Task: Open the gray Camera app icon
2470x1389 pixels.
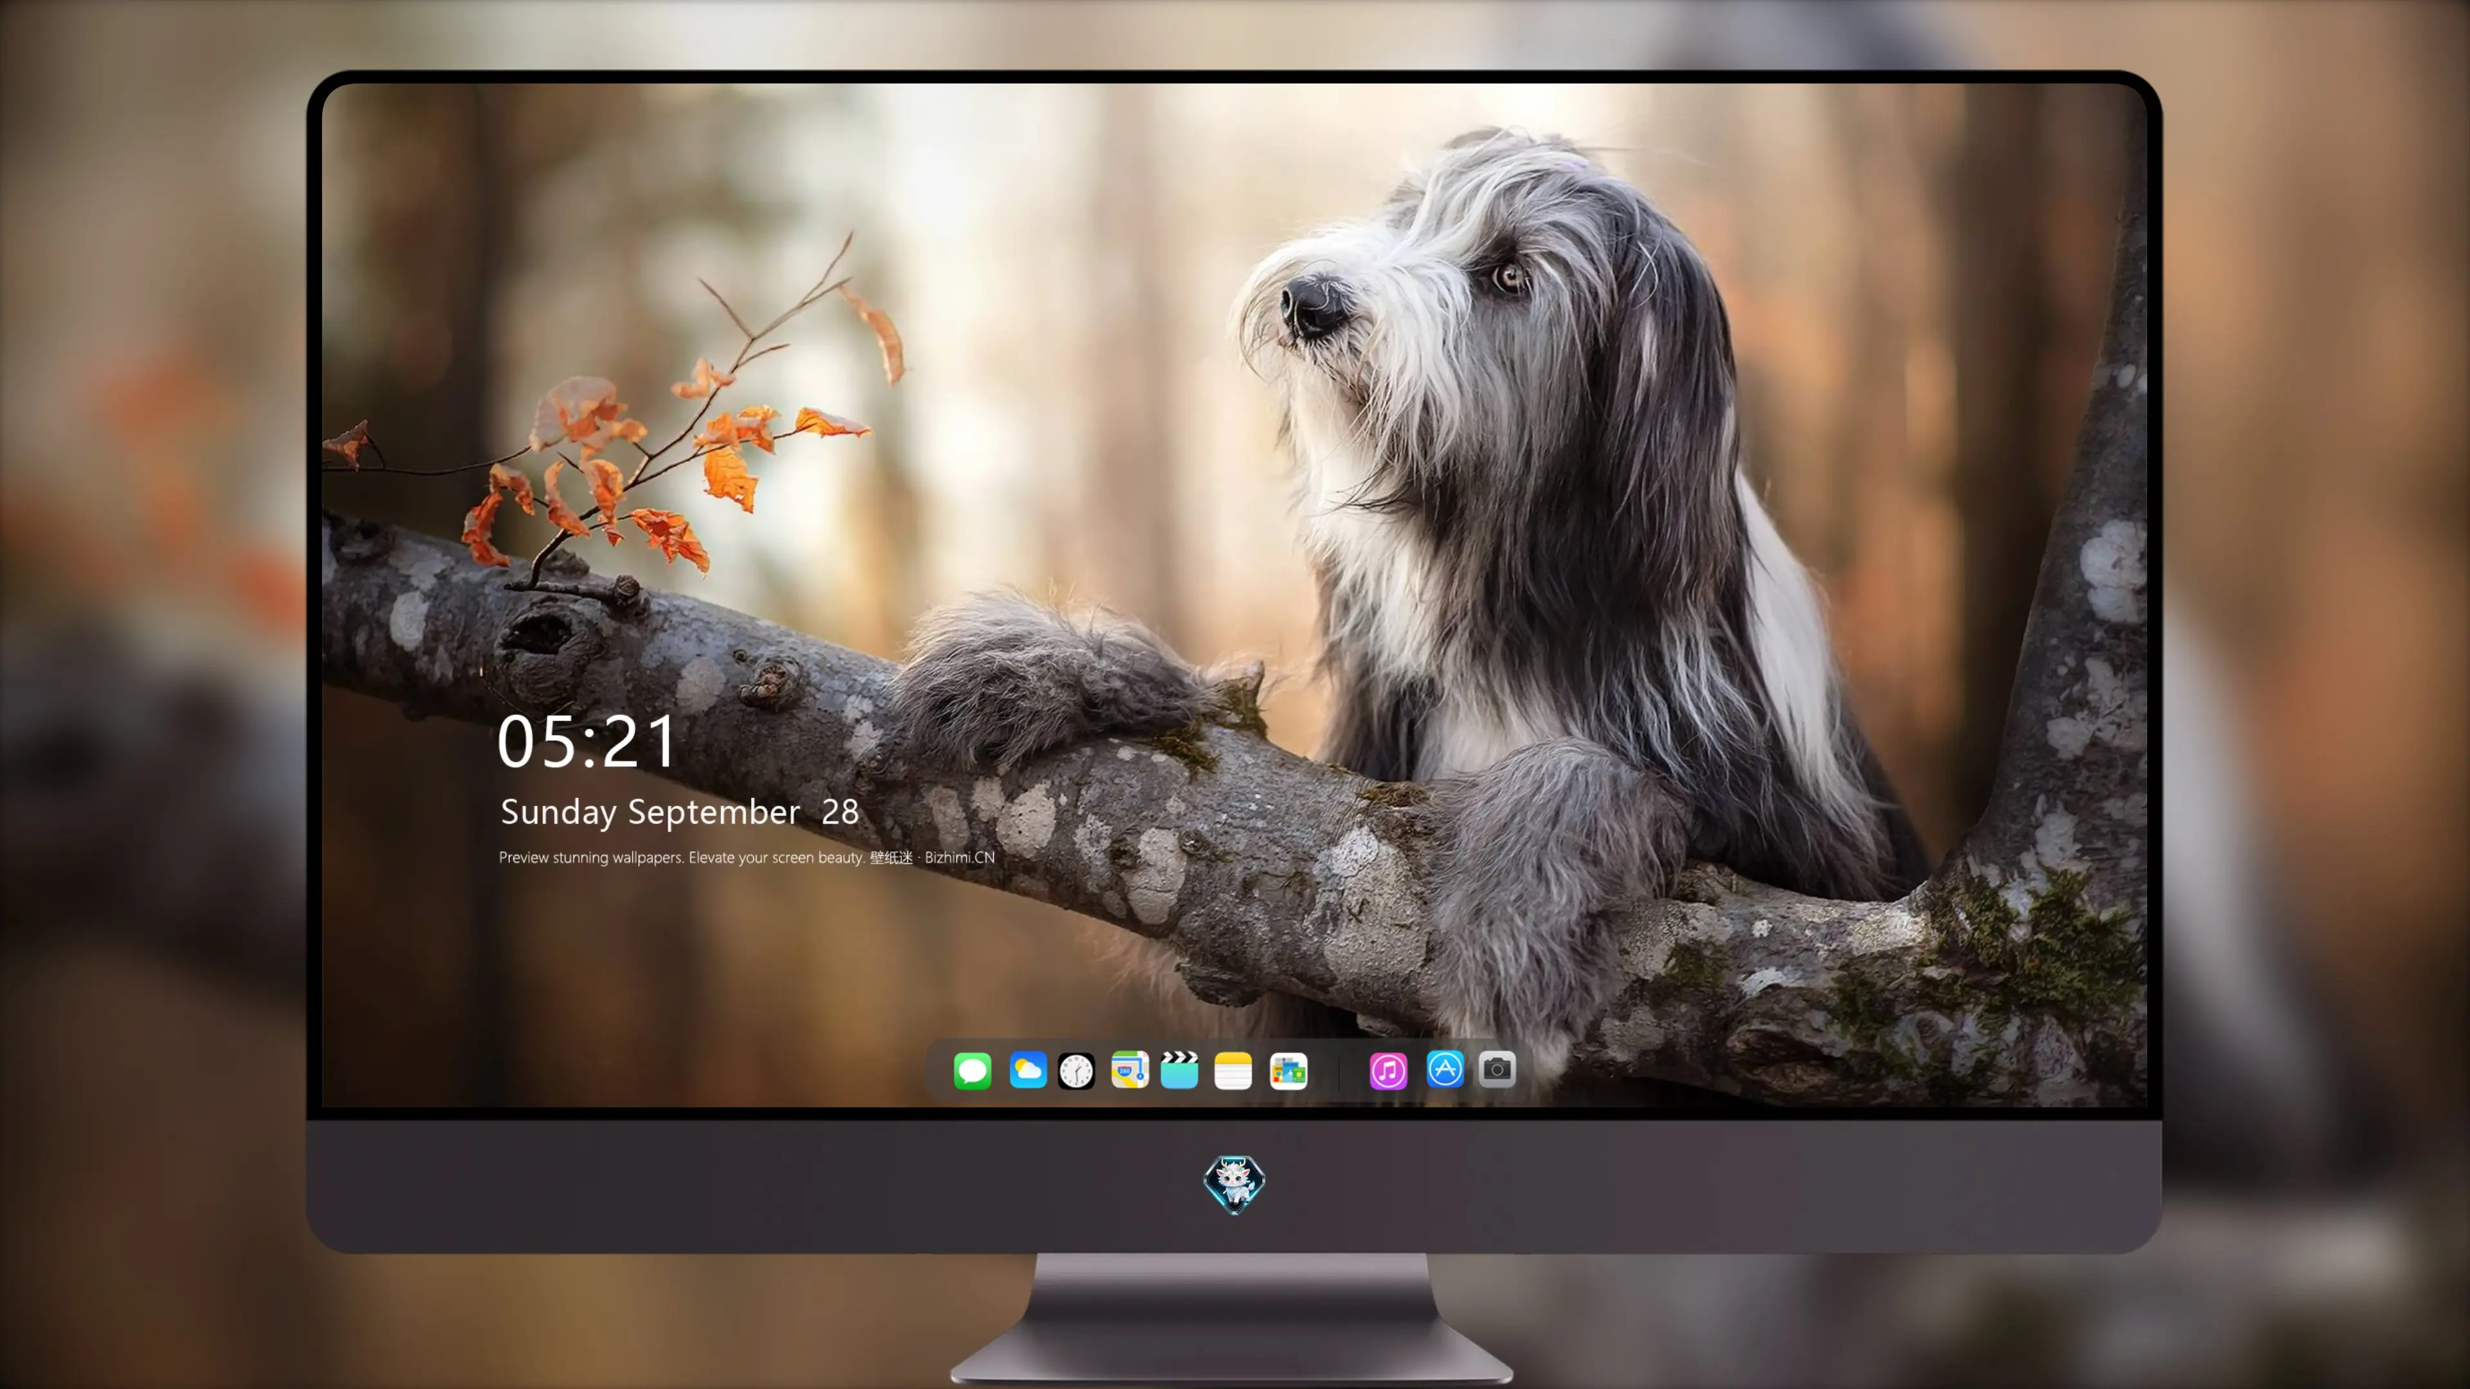Action: click(x=1497, y=1070)
